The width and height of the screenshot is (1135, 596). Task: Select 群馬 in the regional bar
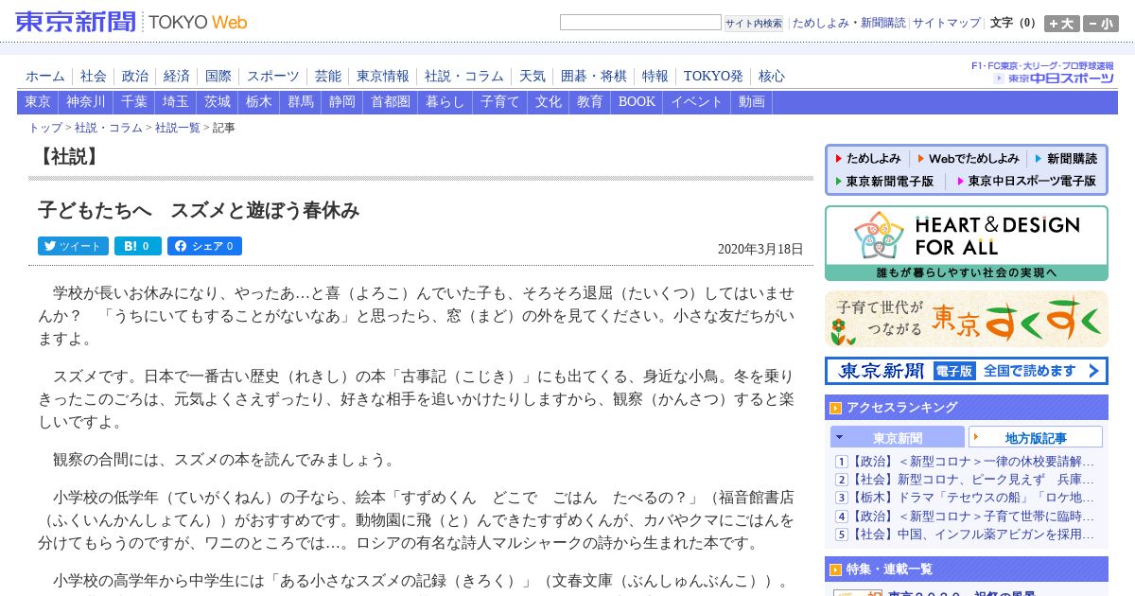tap(301, 102)
